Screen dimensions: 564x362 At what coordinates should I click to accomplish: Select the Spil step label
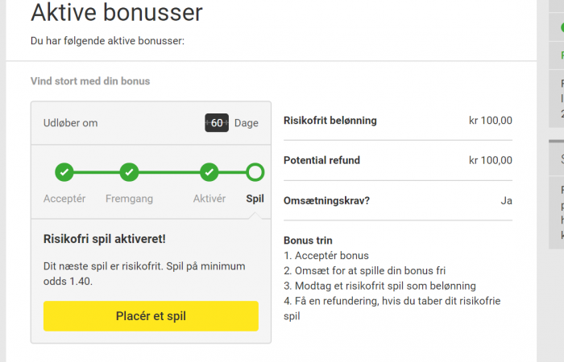[x=255, y=199]
